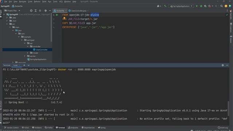Click the SpringAPI breadcrumb in navigation bar

pos(5,6)
